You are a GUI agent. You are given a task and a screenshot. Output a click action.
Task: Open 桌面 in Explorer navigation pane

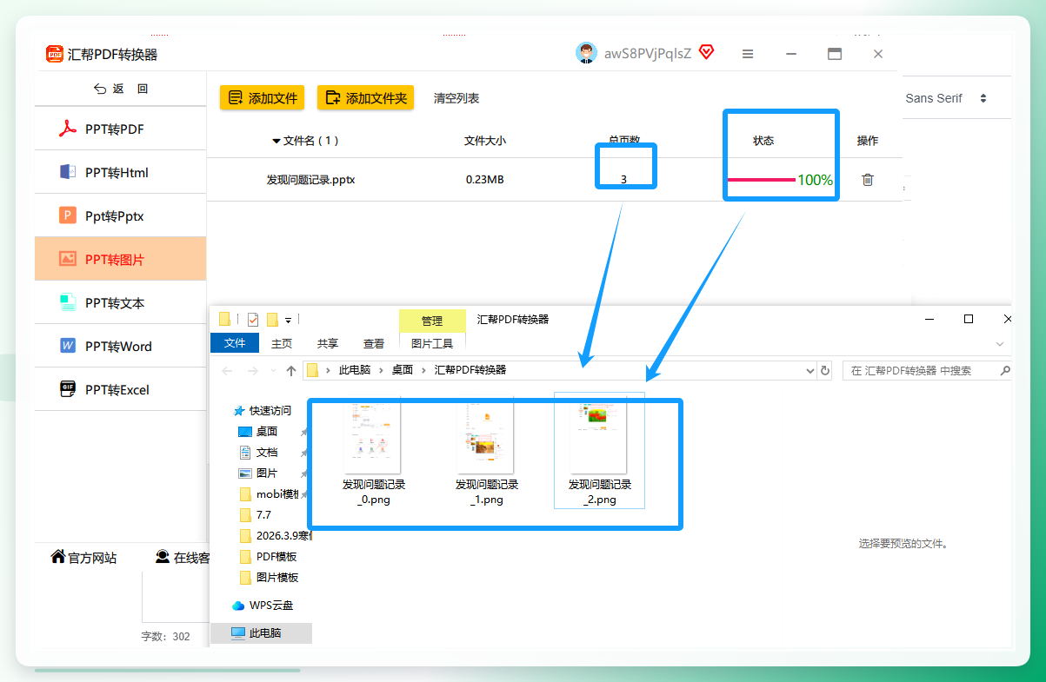coord(267,431)
